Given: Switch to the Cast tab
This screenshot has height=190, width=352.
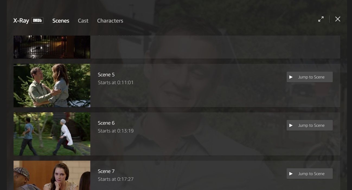Looking at the screenshot, I should click(x=83, y=21).
